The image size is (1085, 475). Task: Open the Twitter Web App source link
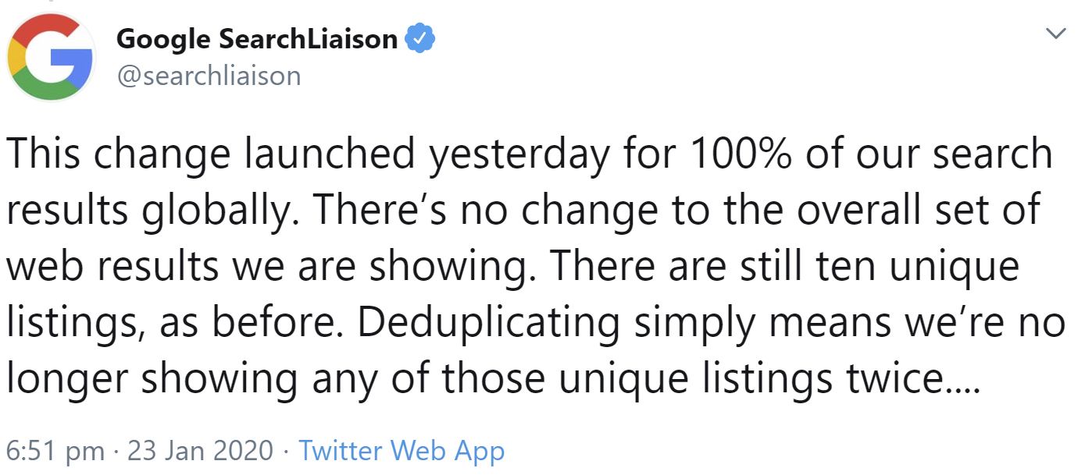[x=402, y=451]
